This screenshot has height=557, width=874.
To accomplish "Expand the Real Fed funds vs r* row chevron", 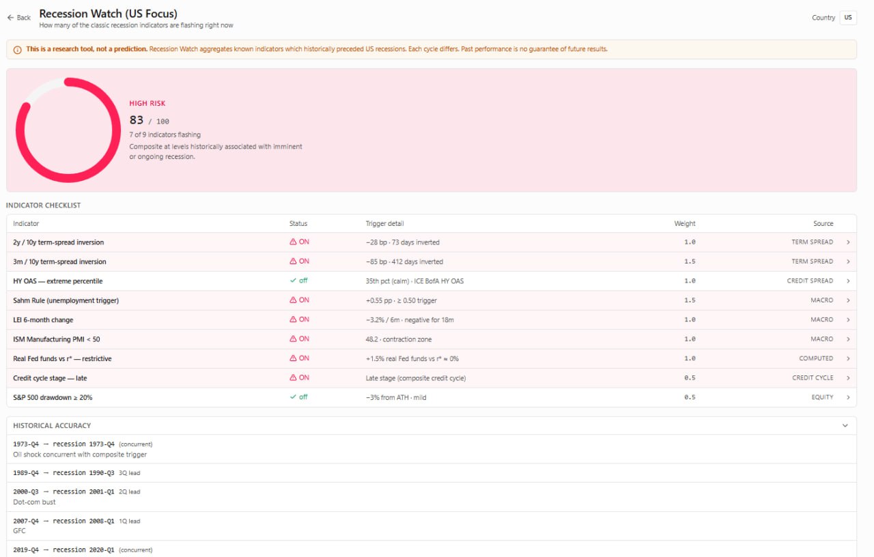I will click(x=848, y=358).
